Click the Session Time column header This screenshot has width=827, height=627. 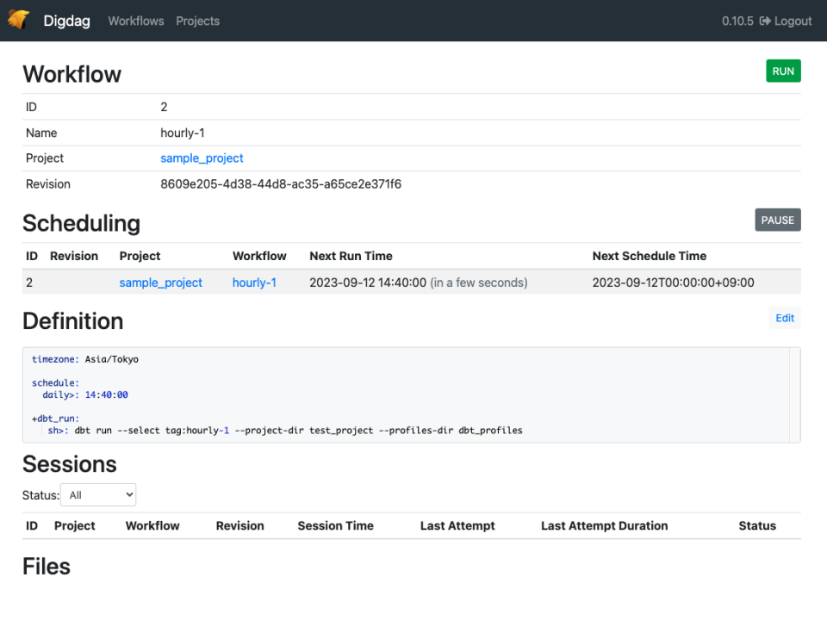(x=335, y=526)
